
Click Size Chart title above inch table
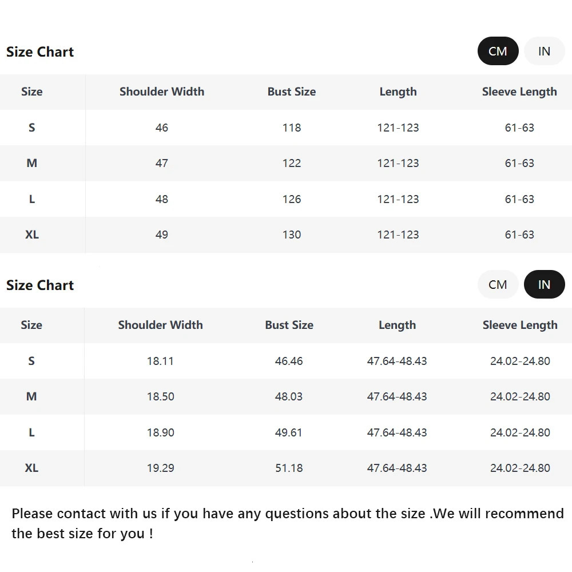click(x=40, y=285)
